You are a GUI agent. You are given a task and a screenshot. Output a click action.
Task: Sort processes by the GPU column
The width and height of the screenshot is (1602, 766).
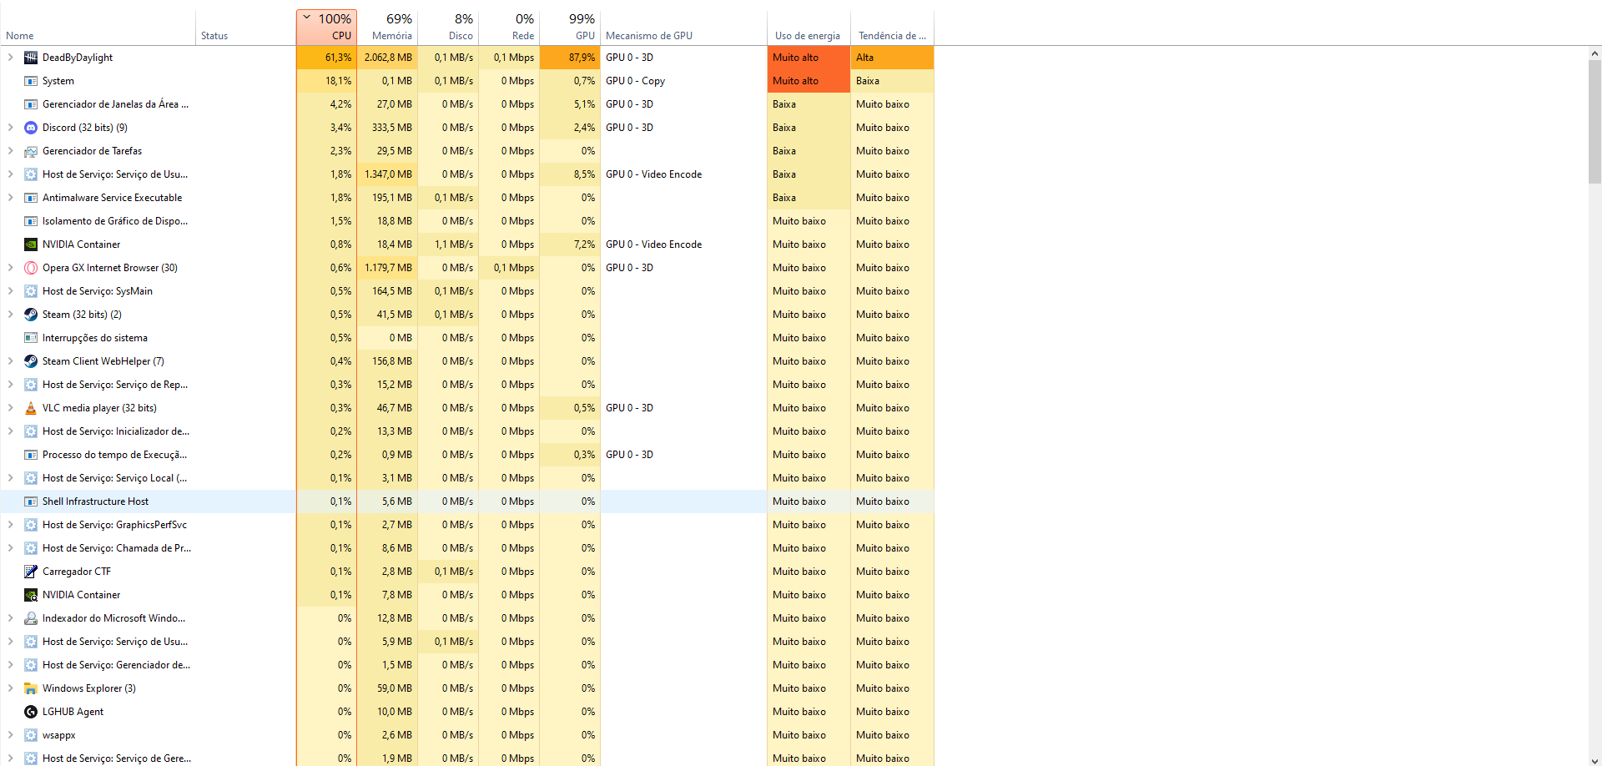(x=570, y=28)
